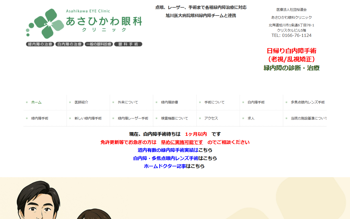350x219 pixels.
Task: Go to 緑内障手術 page
Action: (x=40, y=118)
